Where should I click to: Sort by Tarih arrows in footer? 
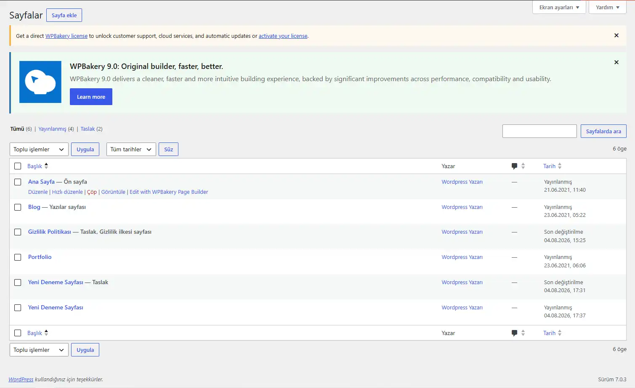[x=560, y=333]
